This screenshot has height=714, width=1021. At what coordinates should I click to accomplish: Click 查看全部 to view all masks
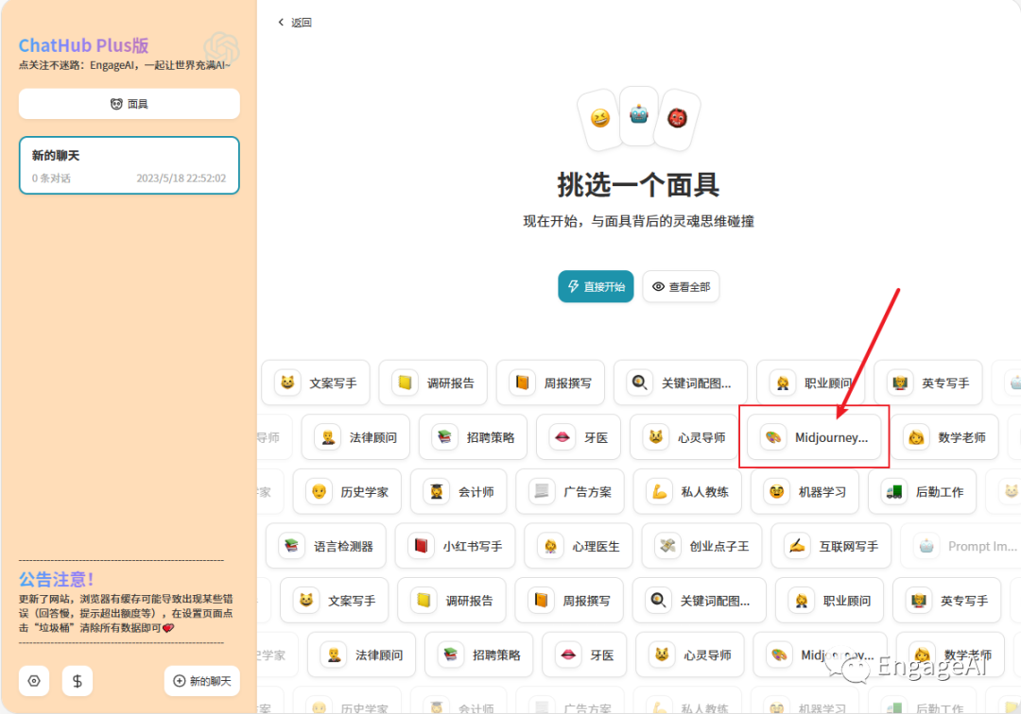click(x=681, y=287)
